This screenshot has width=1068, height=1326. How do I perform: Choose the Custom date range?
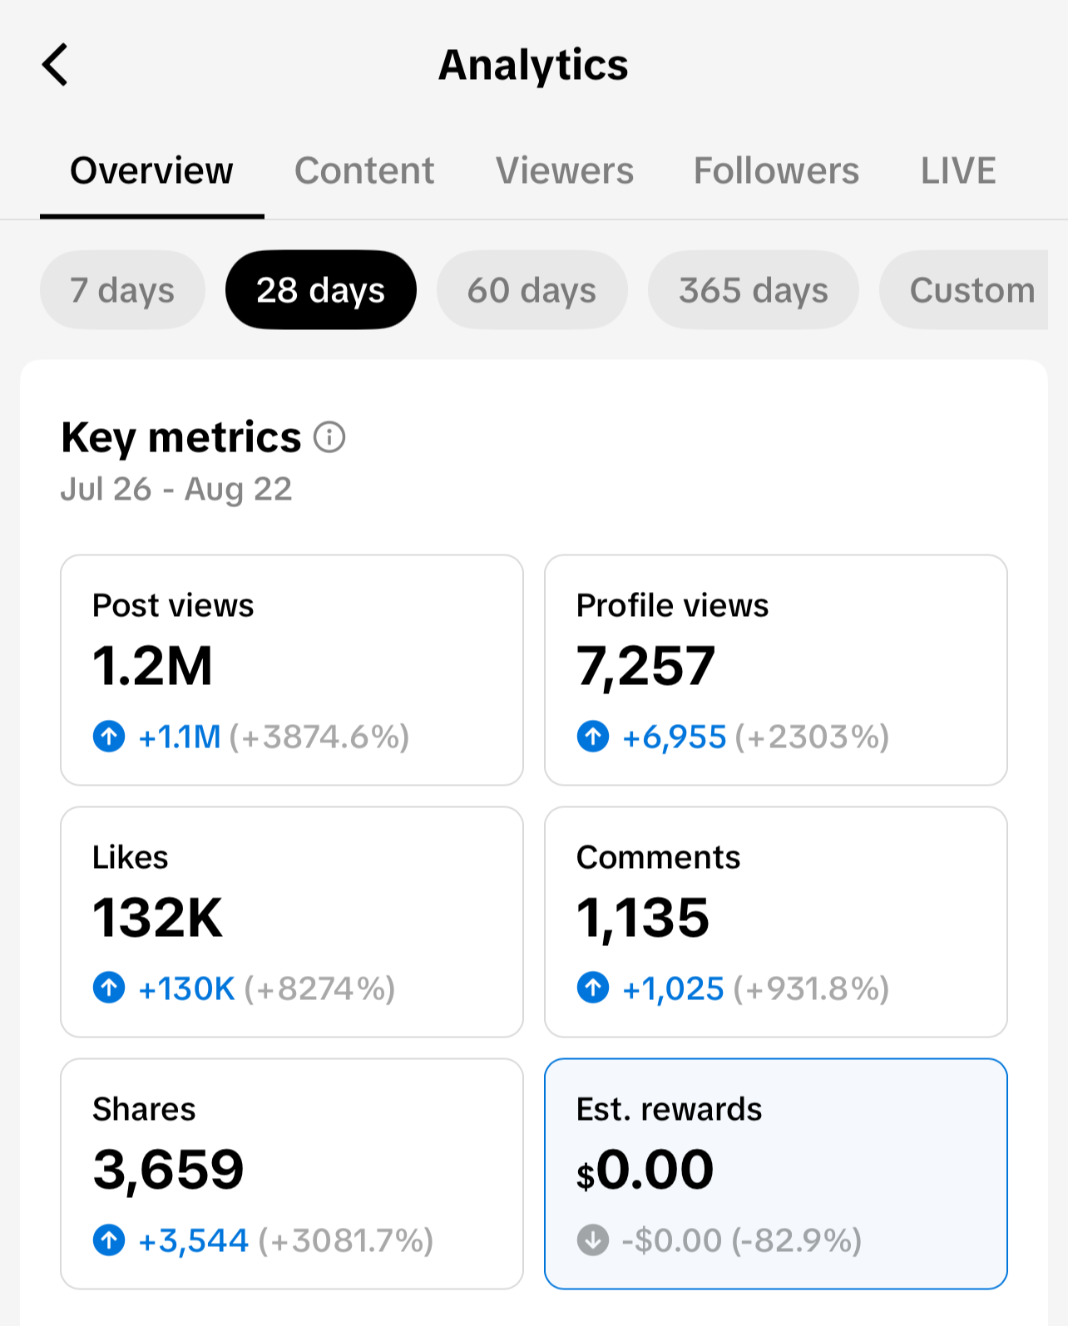[x=965, y=290]
